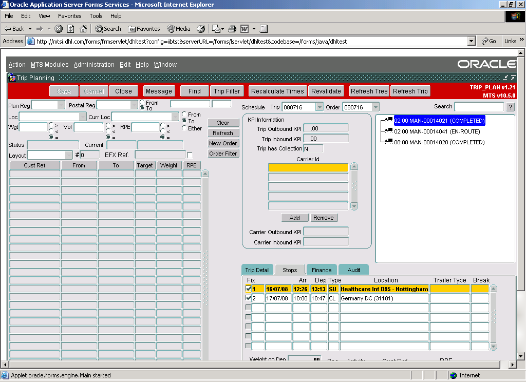Image resolution: width=526 pixels, height=382 pixels.
Task: Open the Layout dropdown
Action: click(x=69, y=155)
